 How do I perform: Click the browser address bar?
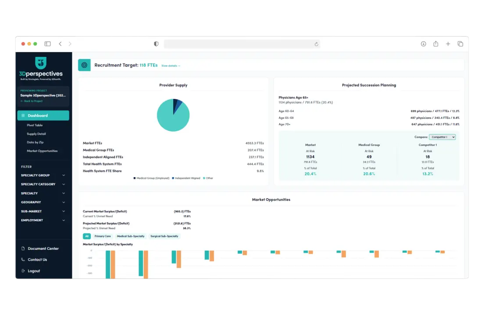242,44
